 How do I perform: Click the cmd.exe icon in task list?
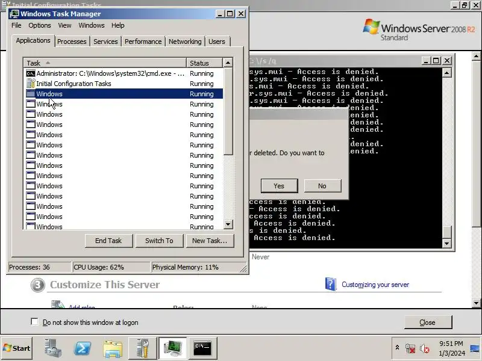click(31, 73)
